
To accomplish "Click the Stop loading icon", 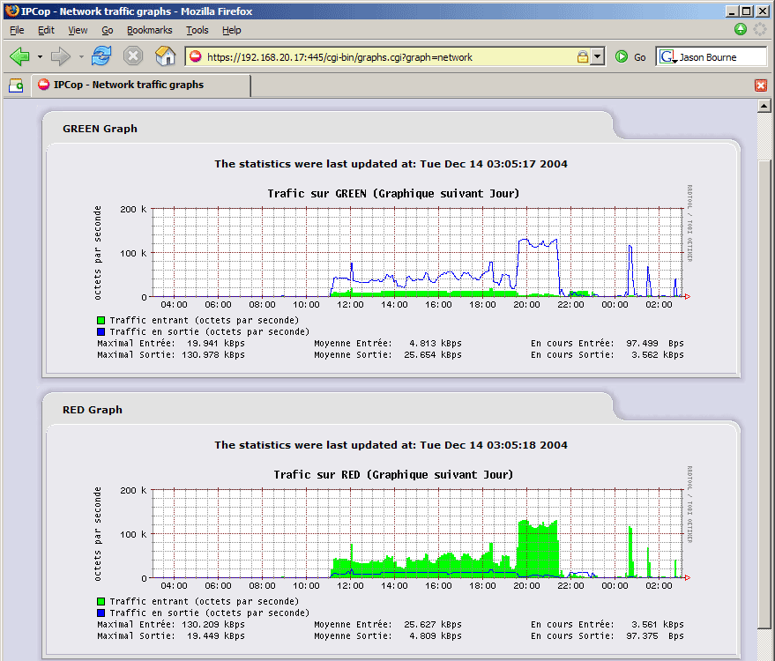I will coord(132,56).
